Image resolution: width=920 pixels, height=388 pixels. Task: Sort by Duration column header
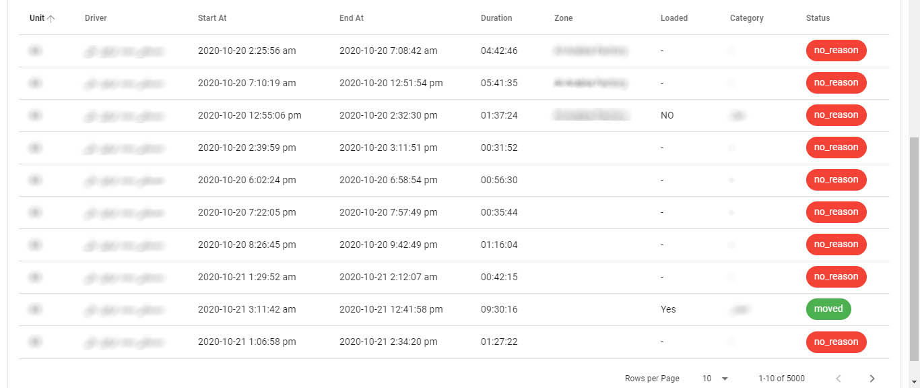(x=496, y=18)
